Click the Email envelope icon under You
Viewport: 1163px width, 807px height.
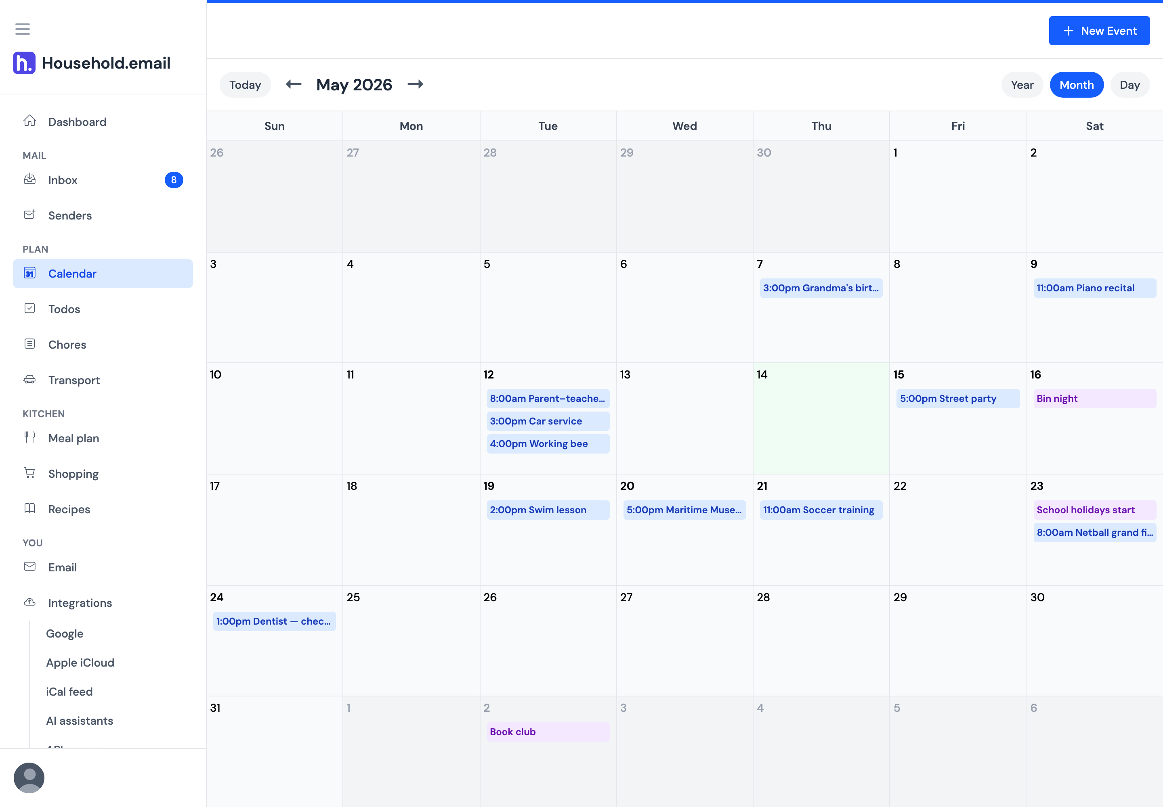click(x=30, y=567)
